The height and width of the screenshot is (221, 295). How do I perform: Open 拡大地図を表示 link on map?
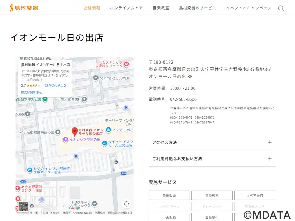pyautogui.click(x=31, y=92)
